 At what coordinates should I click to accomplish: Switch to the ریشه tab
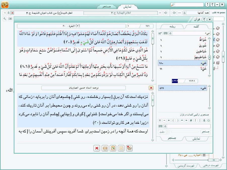[x=172, y=26]
